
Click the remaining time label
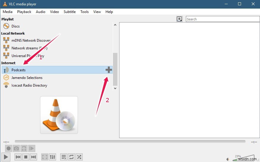pyautogui.click(x=254, y=142)
